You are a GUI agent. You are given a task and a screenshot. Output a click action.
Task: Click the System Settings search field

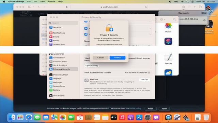click(63, 23)
